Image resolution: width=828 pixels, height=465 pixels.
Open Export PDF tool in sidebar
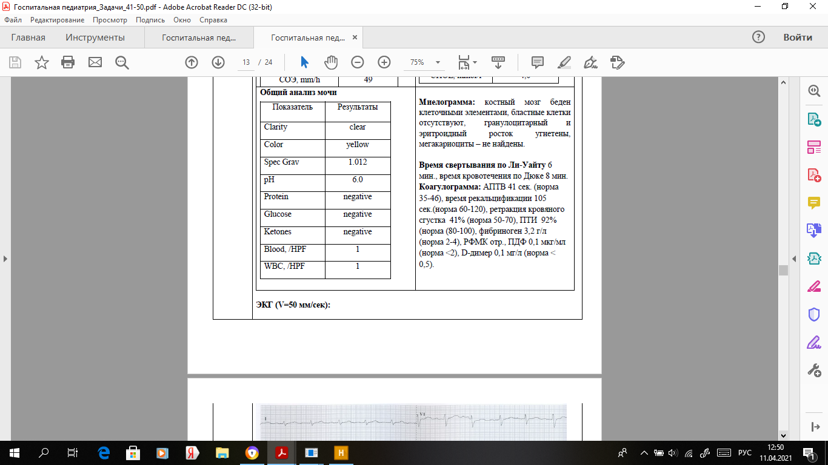click(x=814, y=119)
